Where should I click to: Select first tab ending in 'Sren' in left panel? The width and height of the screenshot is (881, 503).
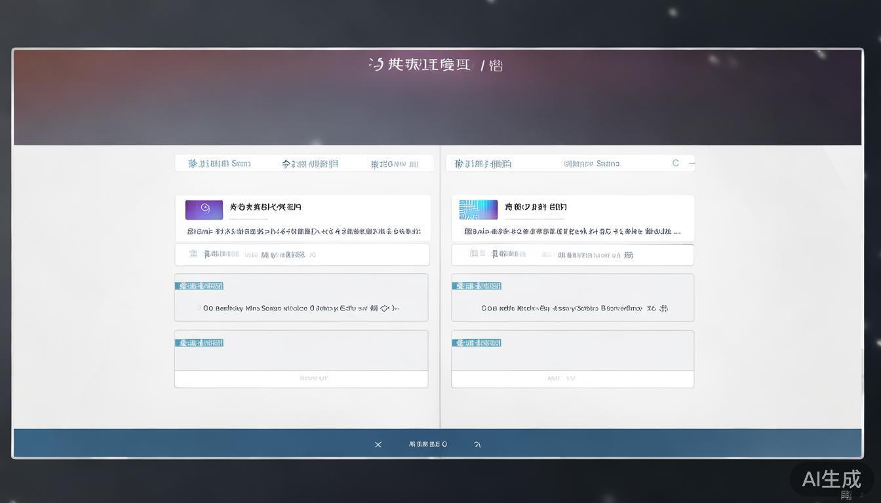pos(220,164)
